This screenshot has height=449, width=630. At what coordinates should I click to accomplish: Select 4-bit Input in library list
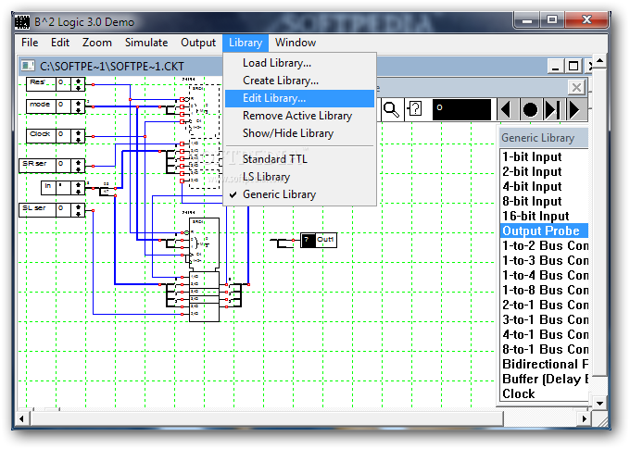pyautogui.click(x=544, y=186)
